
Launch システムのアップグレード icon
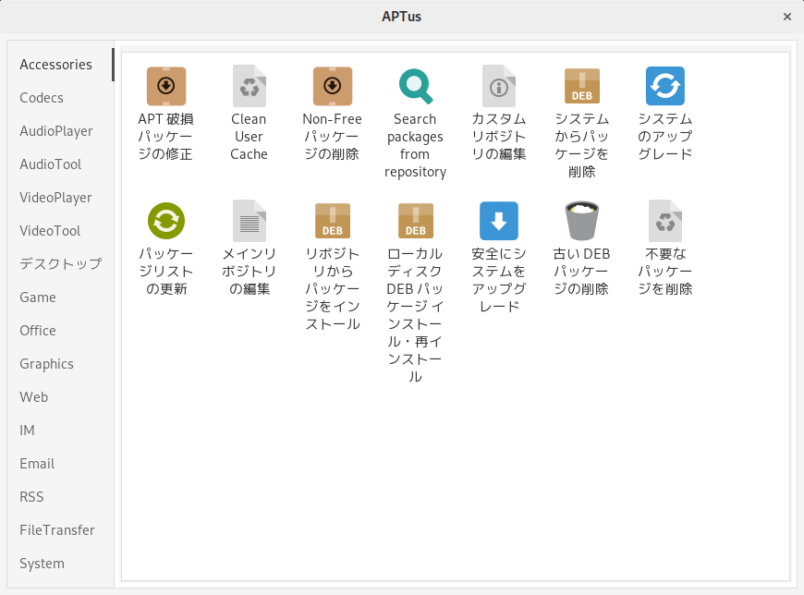(x=665, y=86)
